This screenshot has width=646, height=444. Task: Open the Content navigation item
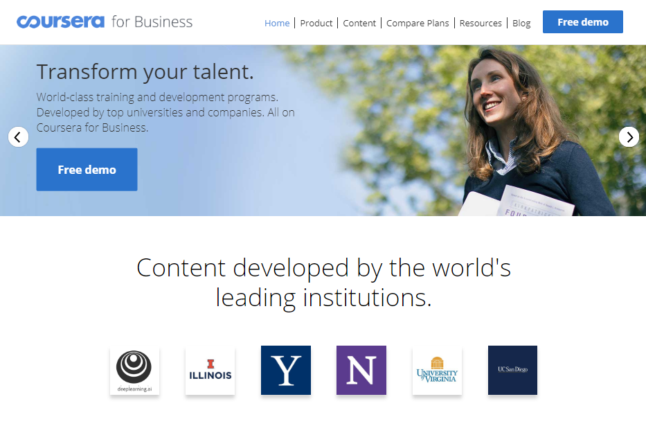coord(359,23)
